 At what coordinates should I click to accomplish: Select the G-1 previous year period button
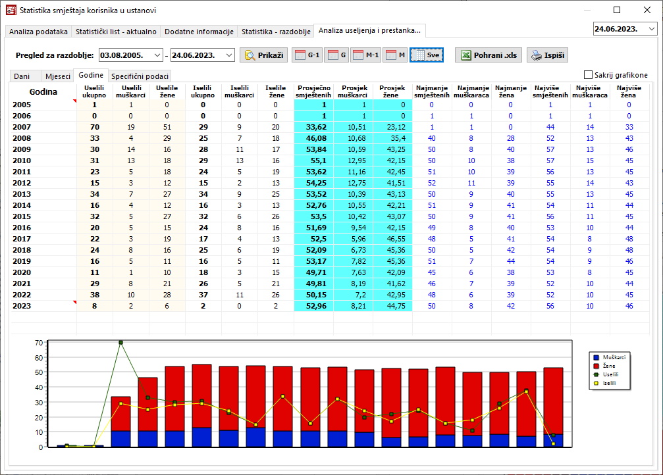(x=307, y=55)
